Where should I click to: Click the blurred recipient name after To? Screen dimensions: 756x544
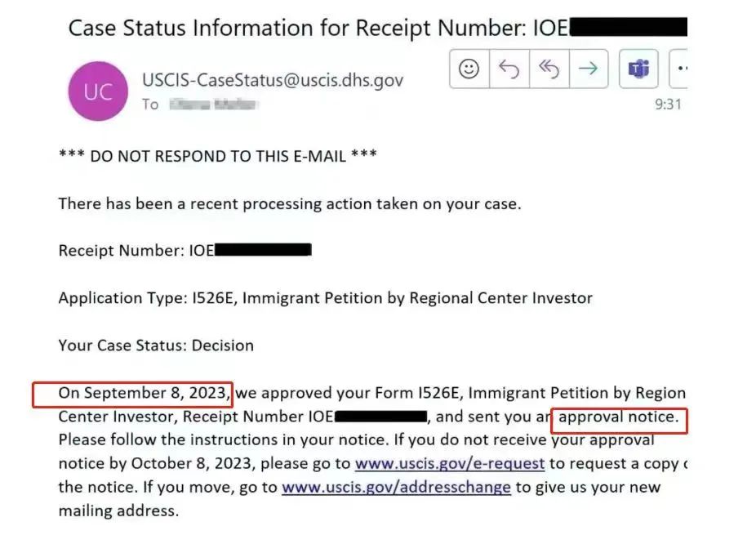[x=214, y=105]
